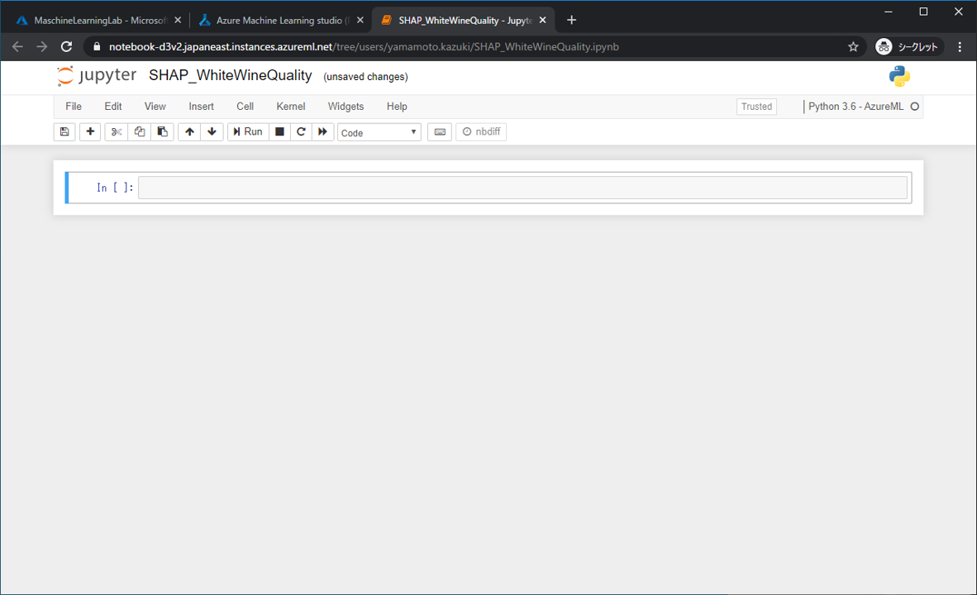Move selected cell up arrow
The width and height of the screenshot is (977, 595).
point(189,132)
